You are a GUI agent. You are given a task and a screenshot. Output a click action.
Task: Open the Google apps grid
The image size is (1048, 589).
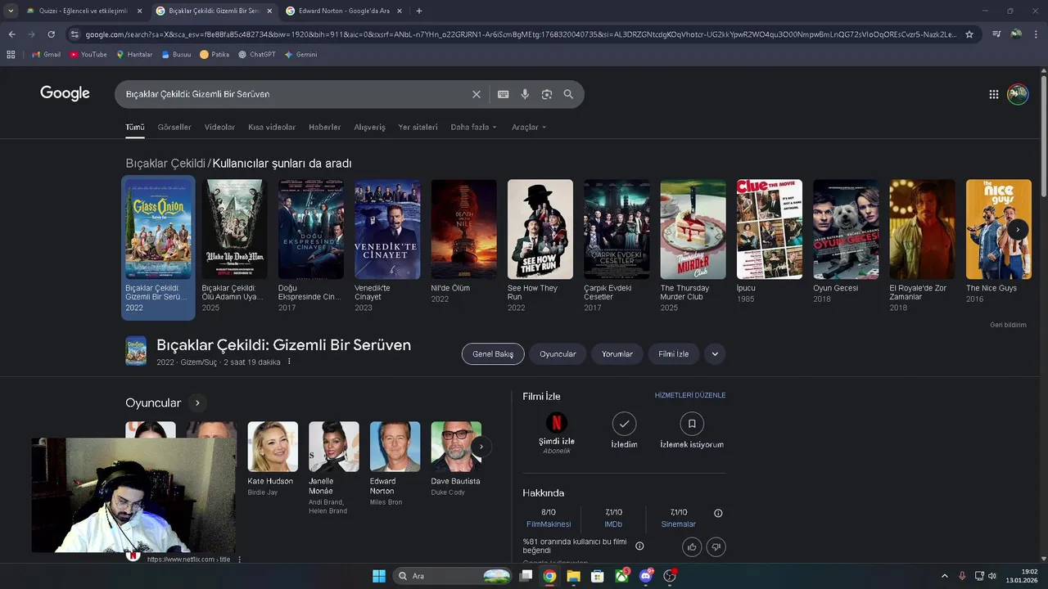[993, 94]
